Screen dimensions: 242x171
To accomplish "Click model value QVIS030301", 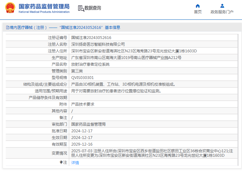I will click(82, 78).
